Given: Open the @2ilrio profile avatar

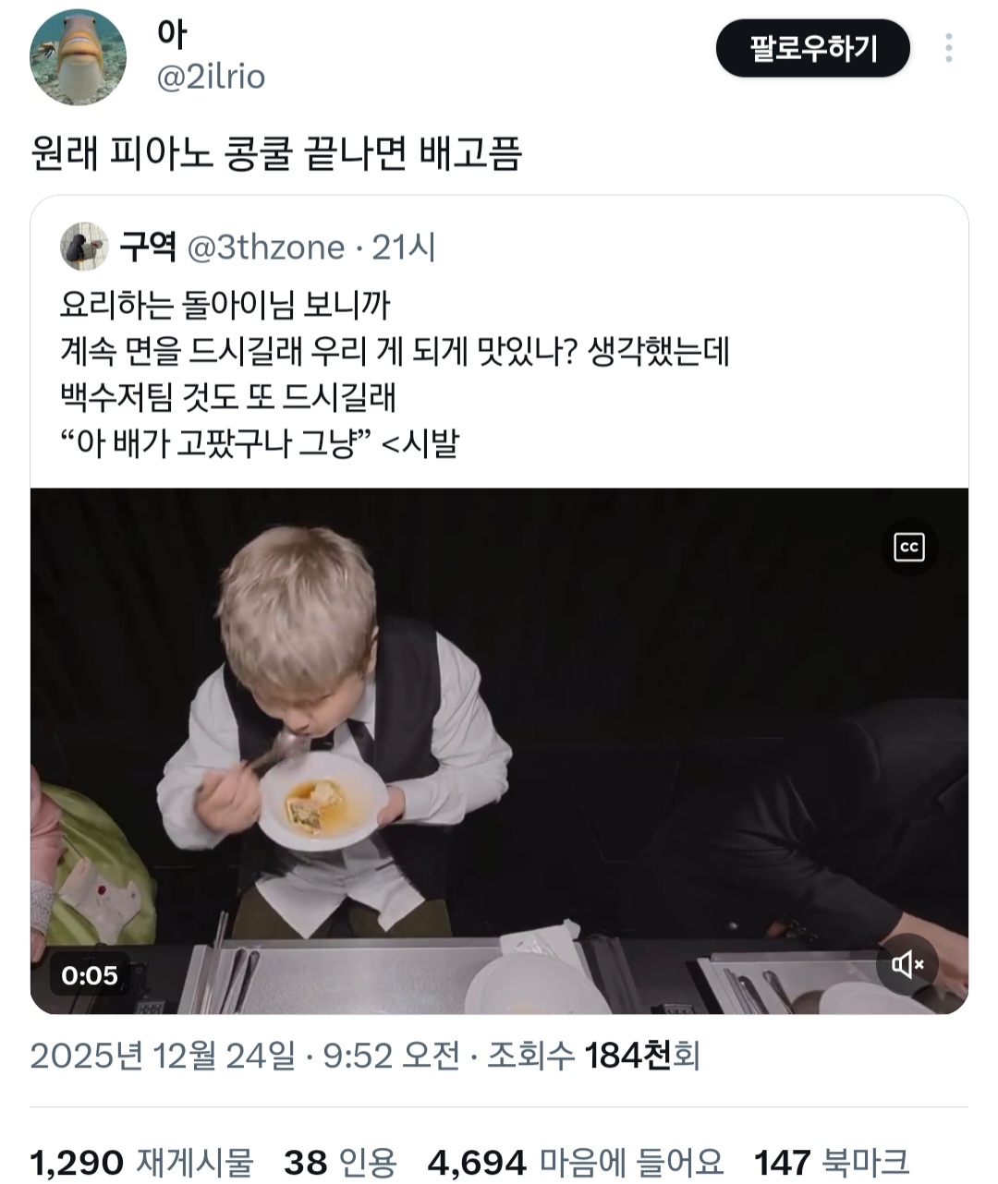Looking at the screenshot, I should click(78, 57).
